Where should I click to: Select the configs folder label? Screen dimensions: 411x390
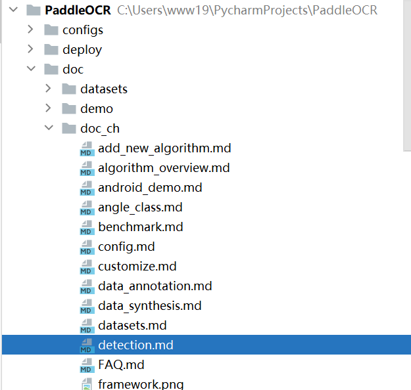(x=83, y=30)
